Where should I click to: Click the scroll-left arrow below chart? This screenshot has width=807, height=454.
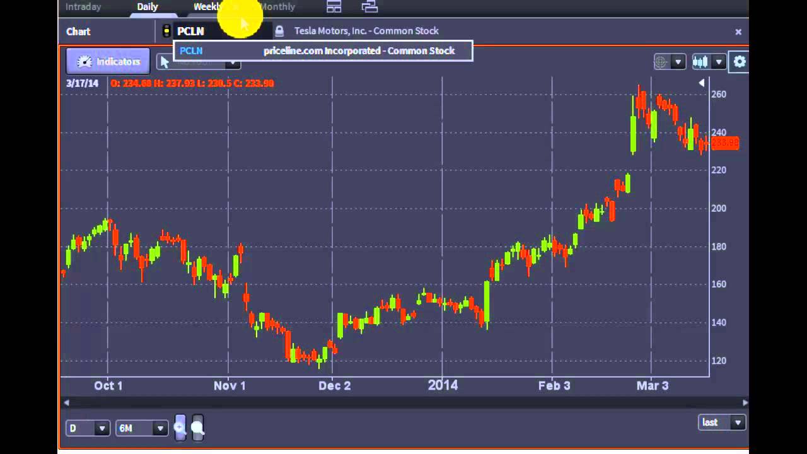pyautogui.click(x=66, y=402)
